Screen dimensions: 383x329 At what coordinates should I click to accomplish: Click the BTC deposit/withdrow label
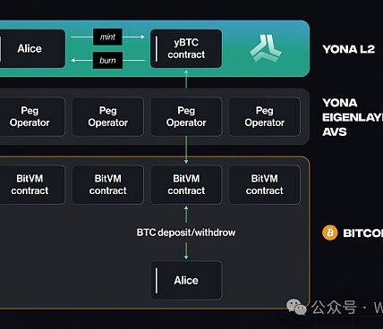click(x=186, y=232)
